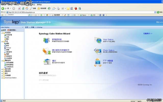Open the address bar dropdown arrow
163x102 pixels.
tap(155, 12)
